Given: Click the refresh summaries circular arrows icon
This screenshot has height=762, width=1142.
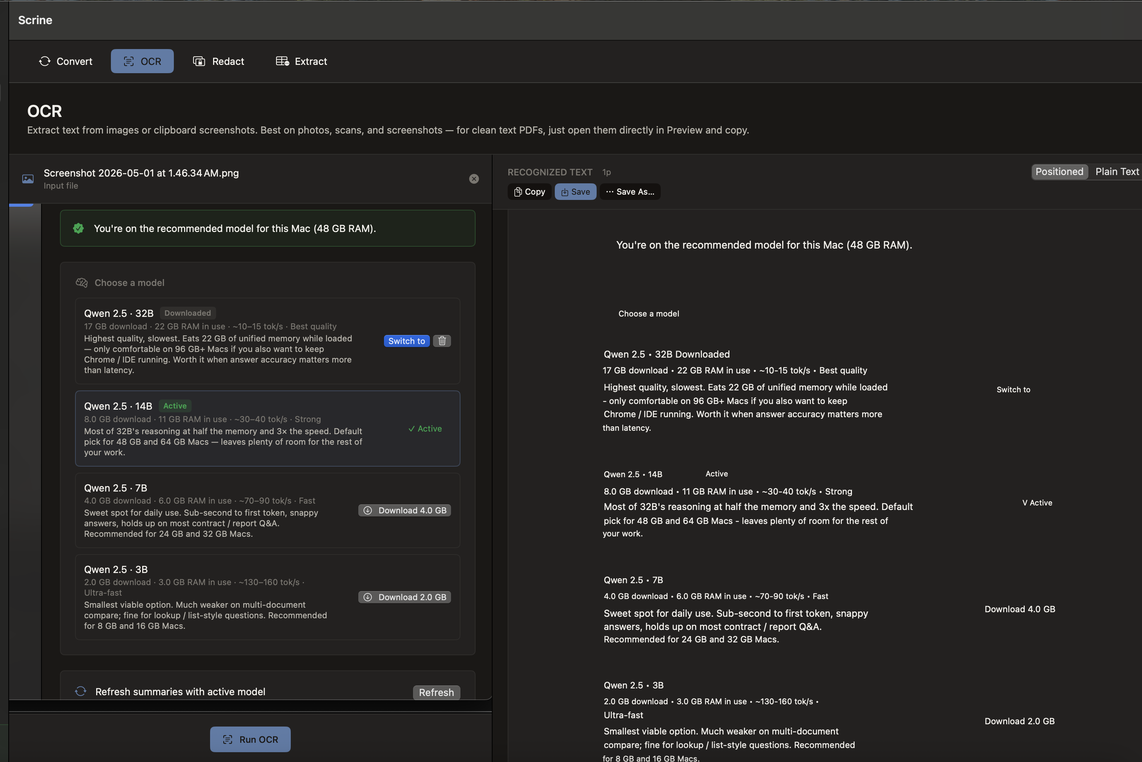Looking at the screenshot, I should [81, 691].
